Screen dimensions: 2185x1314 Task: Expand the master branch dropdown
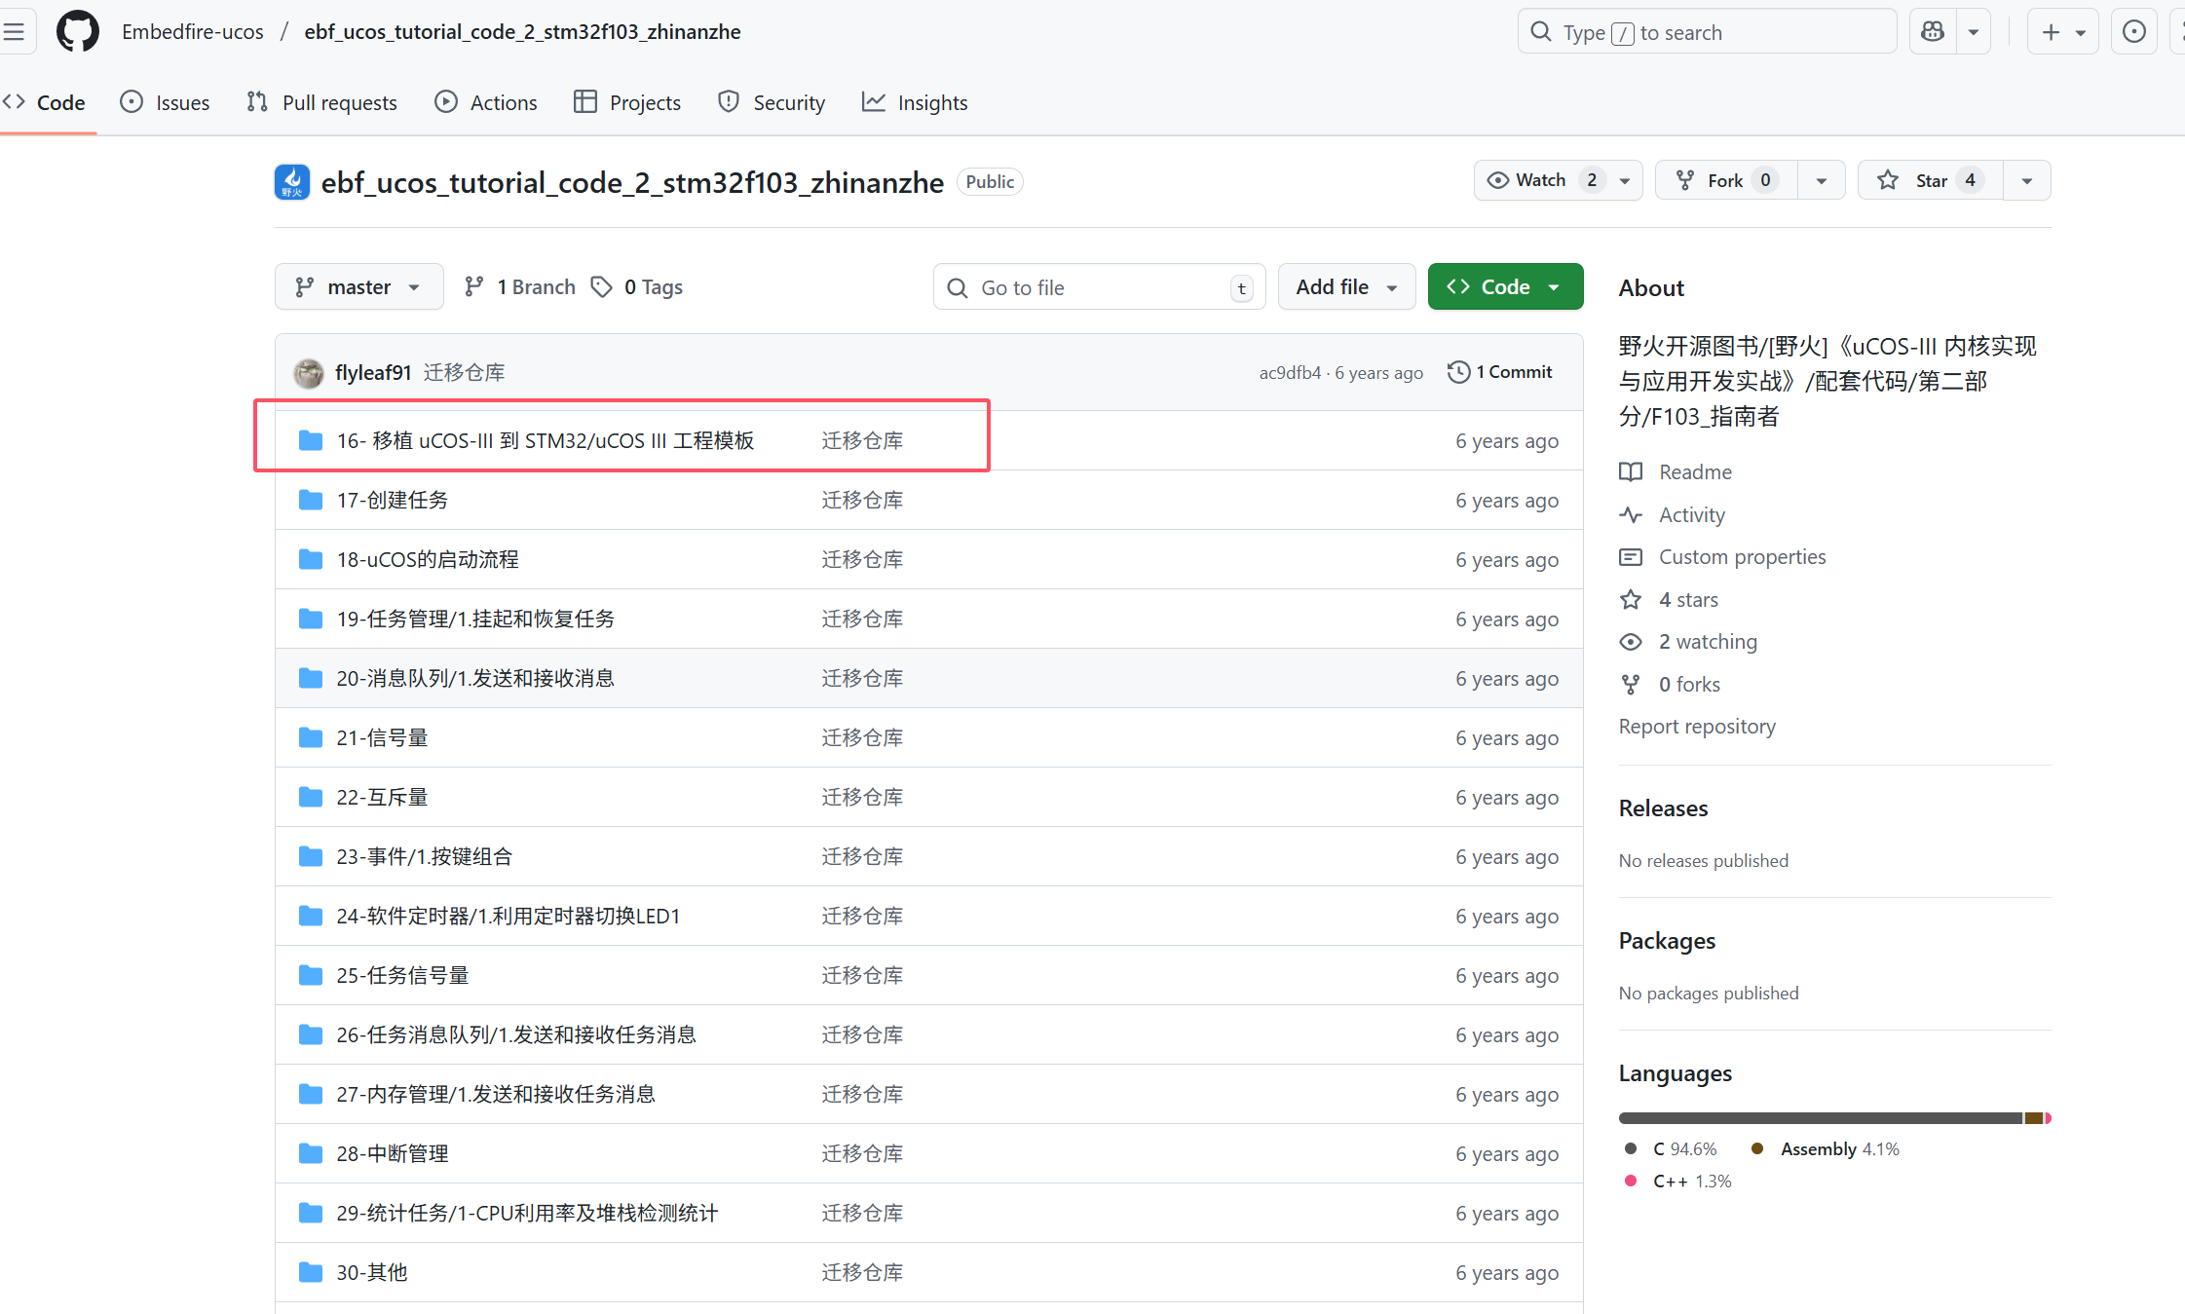pyautogui.click(x=358, y=287)
